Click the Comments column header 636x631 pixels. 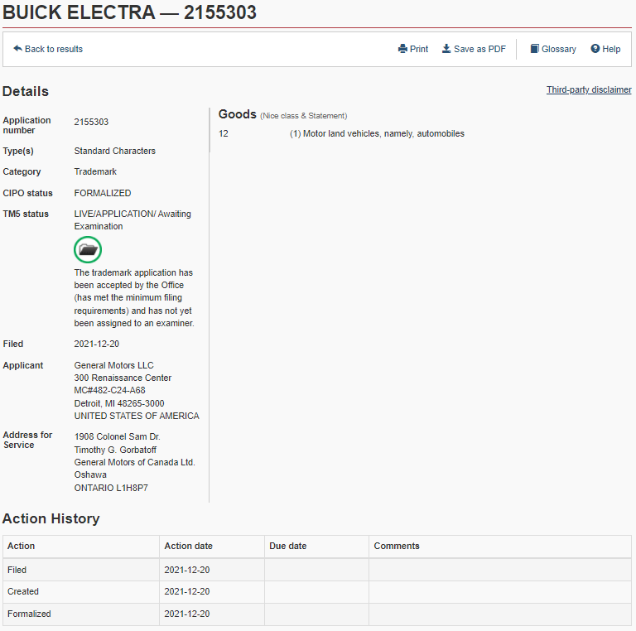pos(500,547)
